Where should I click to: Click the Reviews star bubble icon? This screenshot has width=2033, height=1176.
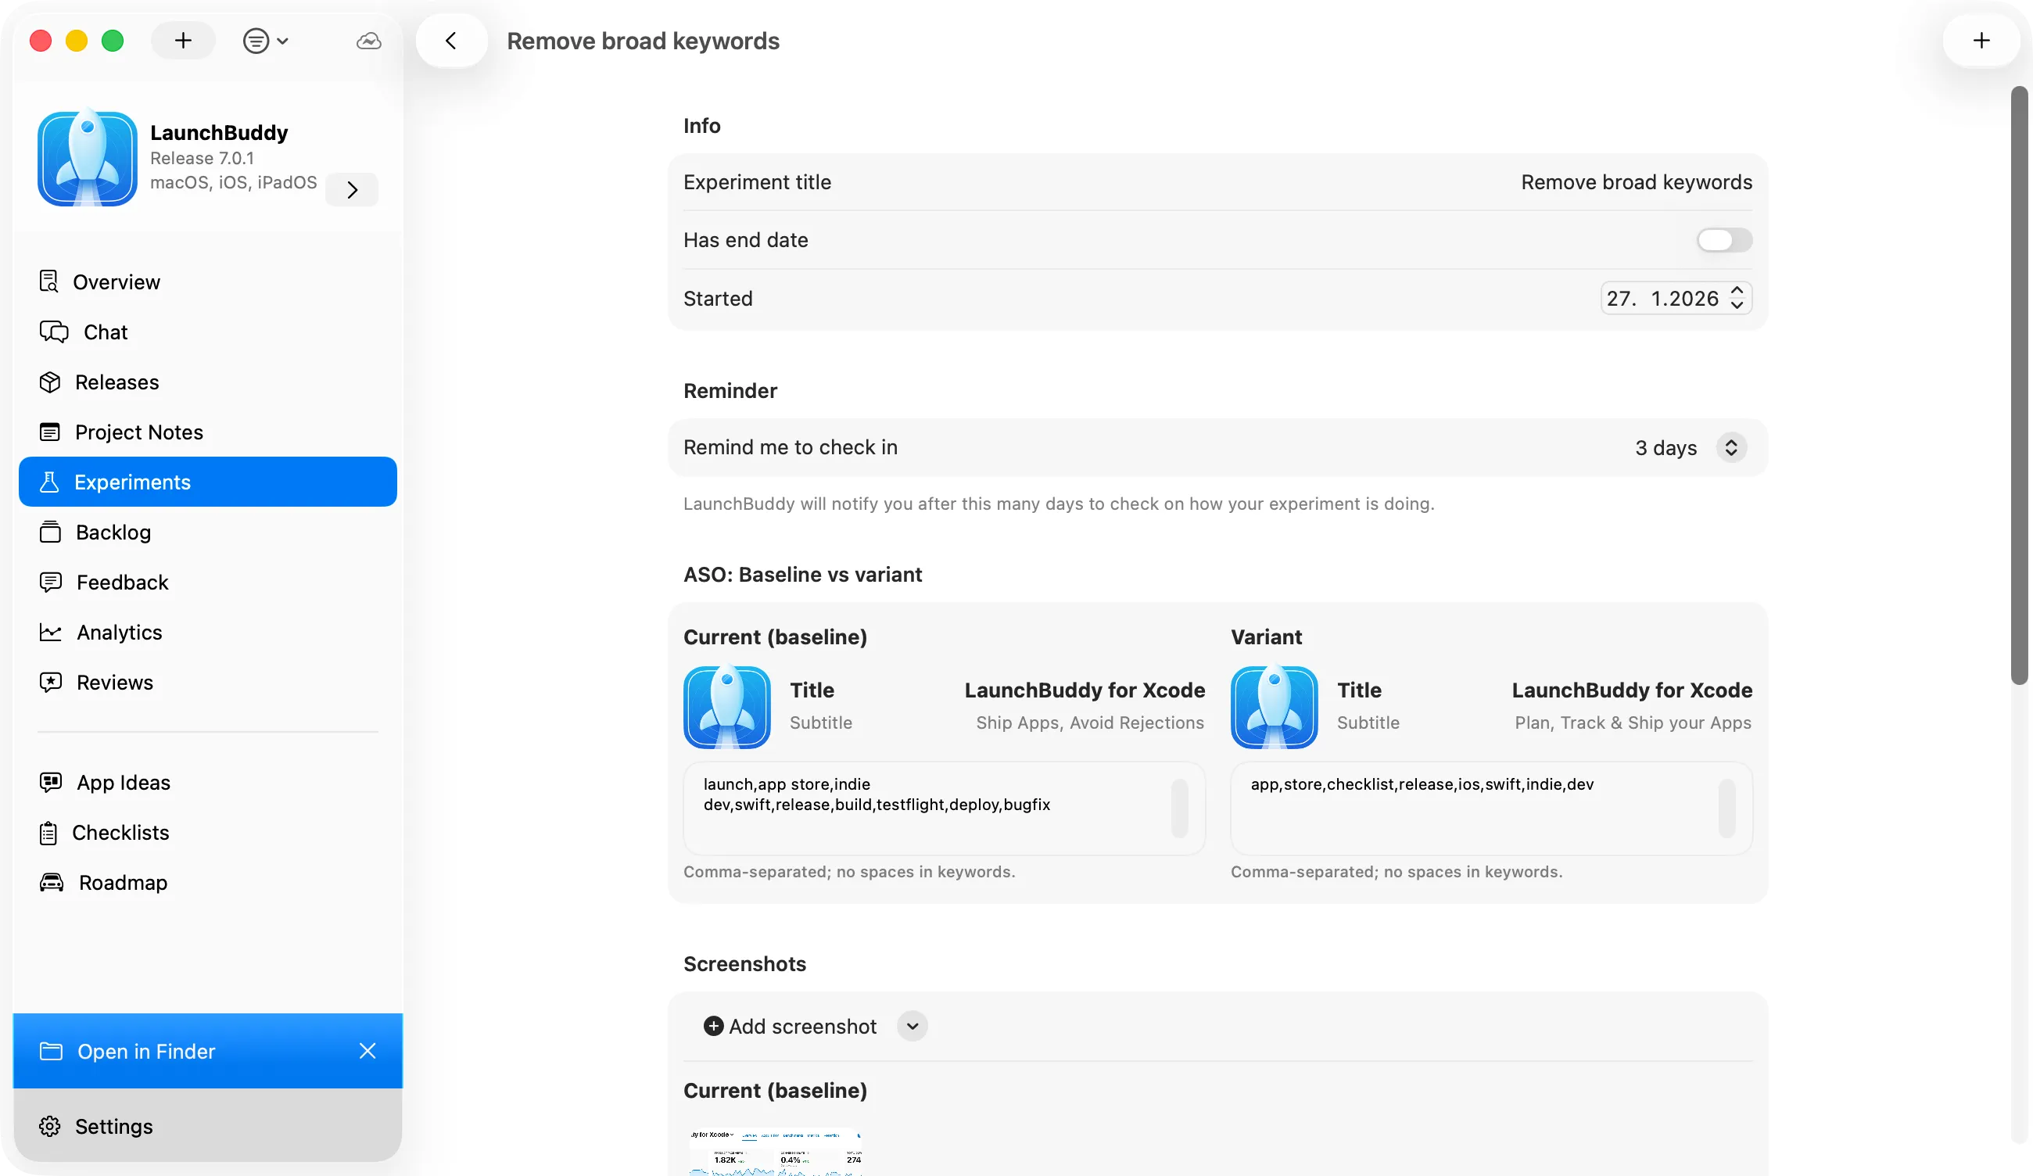[50, 682]
